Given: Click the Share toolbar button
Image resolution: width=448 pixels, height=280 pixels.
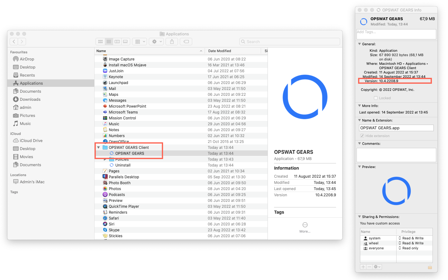Looking at the screenshot, I should click(x=172, y=42).
